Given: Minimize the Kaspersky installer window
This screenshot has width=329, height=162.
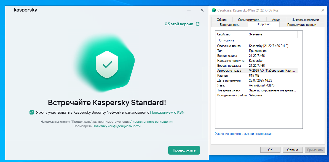Looking at the screenshot, I should (x=190, y=10).
